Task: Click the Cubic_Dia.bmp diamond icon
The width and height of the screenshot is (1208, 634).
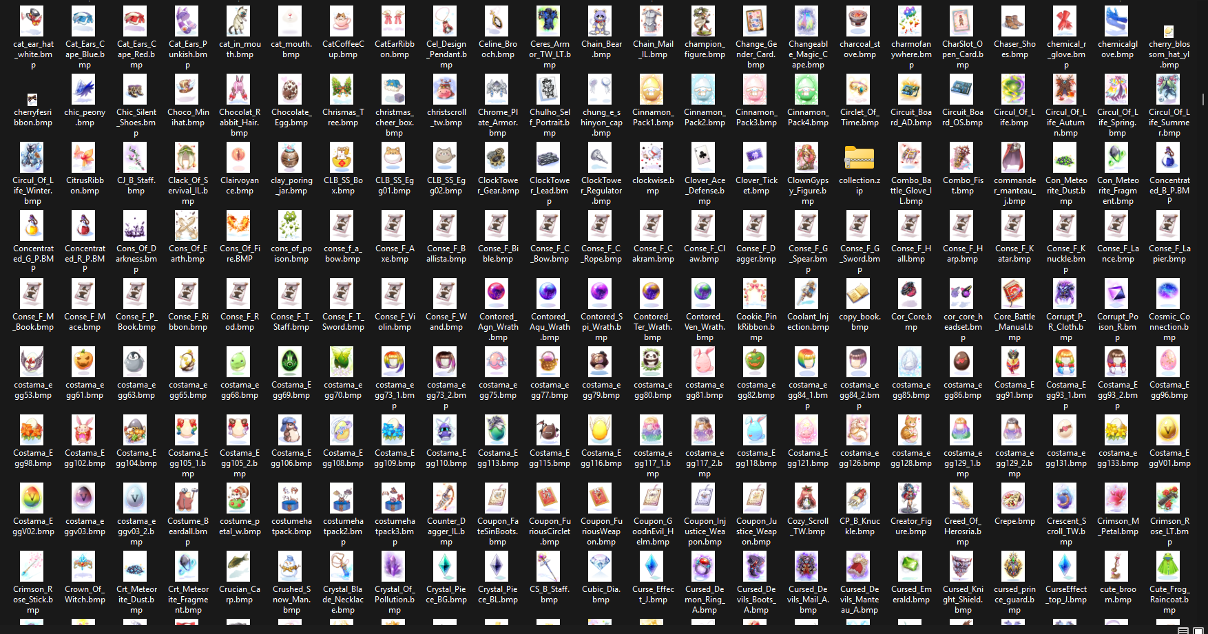Action: click(x=601, y=568)
